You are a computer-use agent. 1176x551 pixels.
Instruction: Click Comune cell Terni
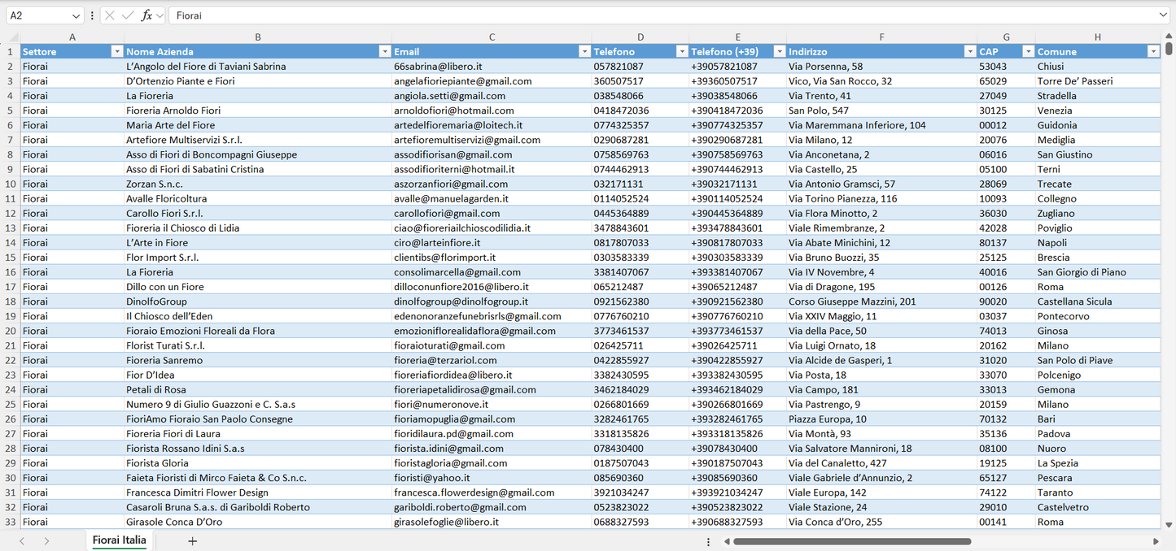pyautogui.click(x=1098, y=169)
